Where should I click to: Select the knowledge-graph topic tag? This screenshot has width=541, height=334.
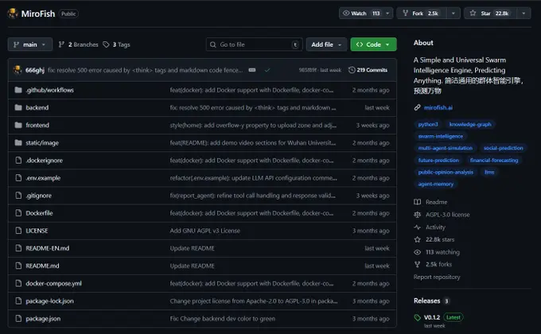click(x=469, y=124)
